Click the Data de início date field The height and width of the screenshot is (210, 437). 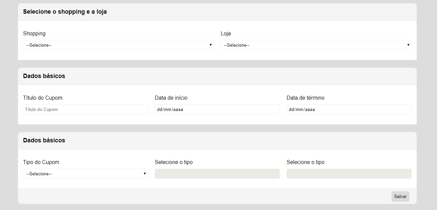coord(217,109)
